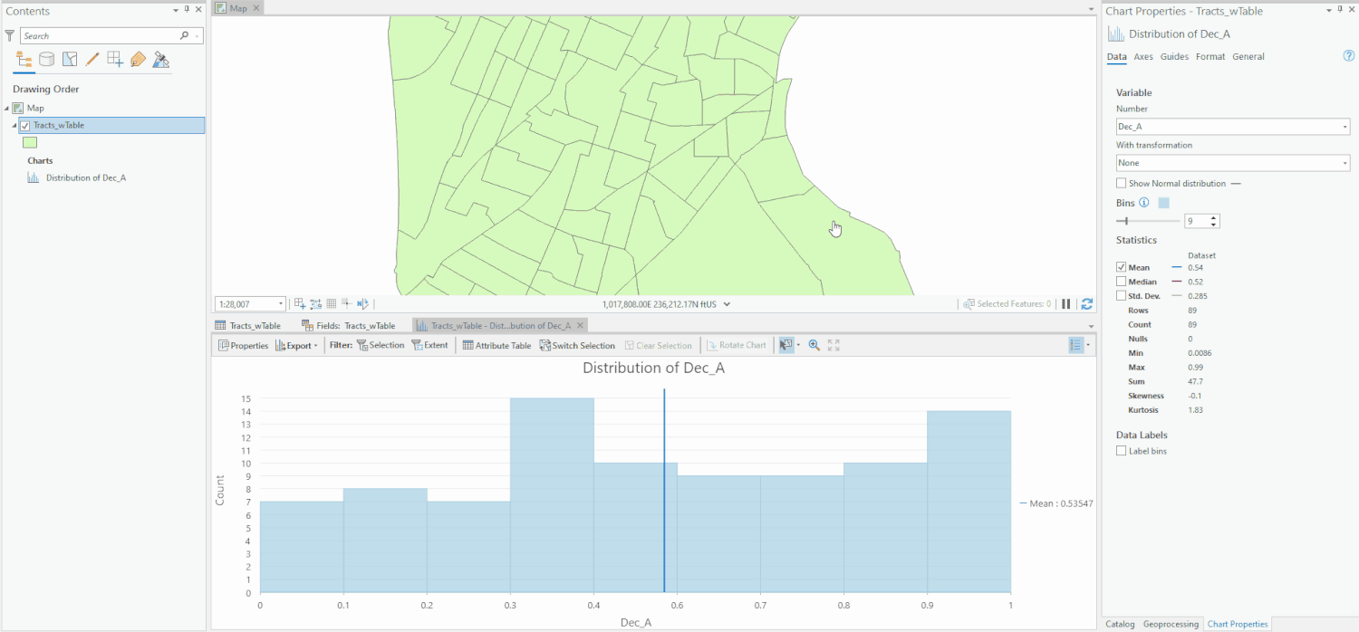Open the Guides tab

[1174, 56]
